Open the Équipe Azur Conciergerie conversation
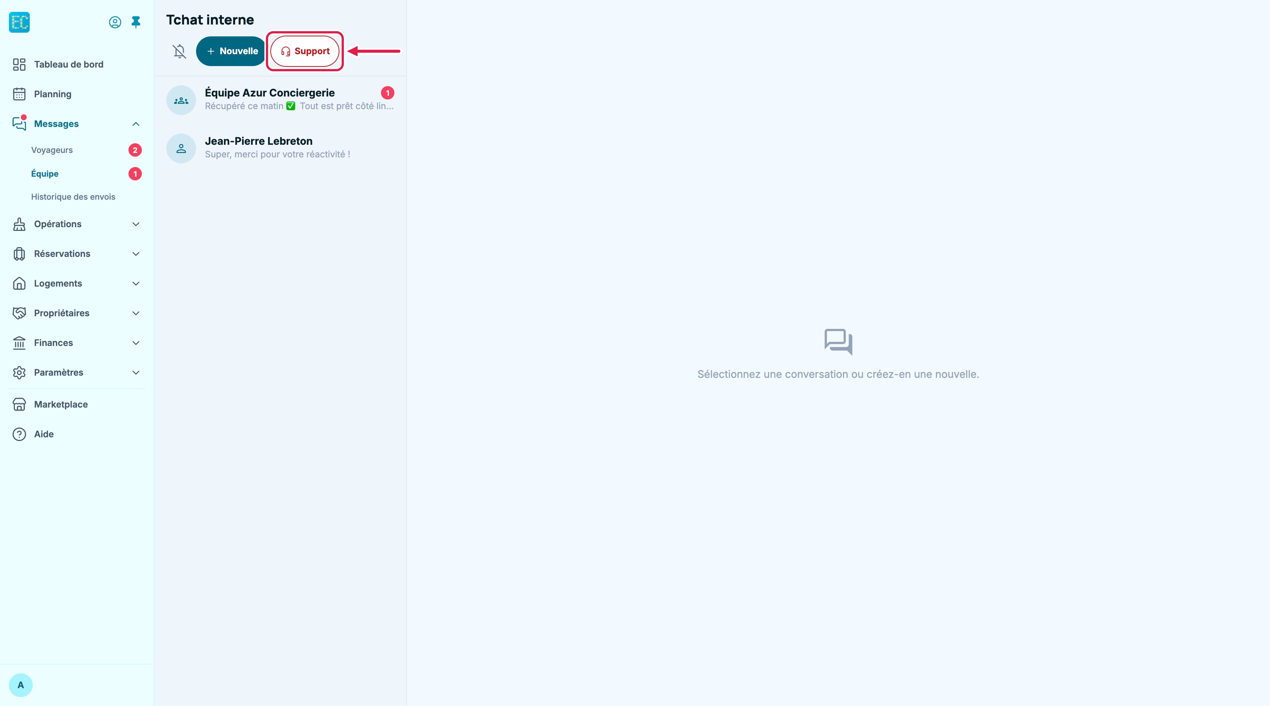1270x706 pixels. 280,100
